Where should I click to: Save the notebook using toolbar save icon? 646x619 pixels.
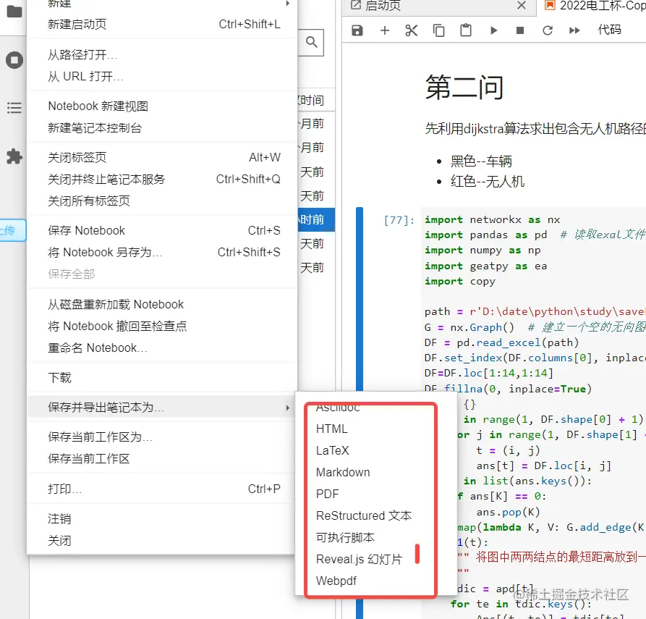[x=357, y=30]
